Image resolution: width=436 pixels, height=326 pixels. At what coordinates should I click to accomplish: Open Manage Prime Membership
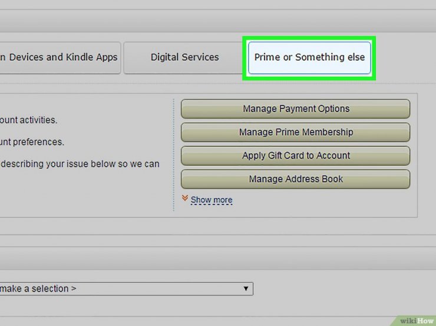(x=295, y=132)
